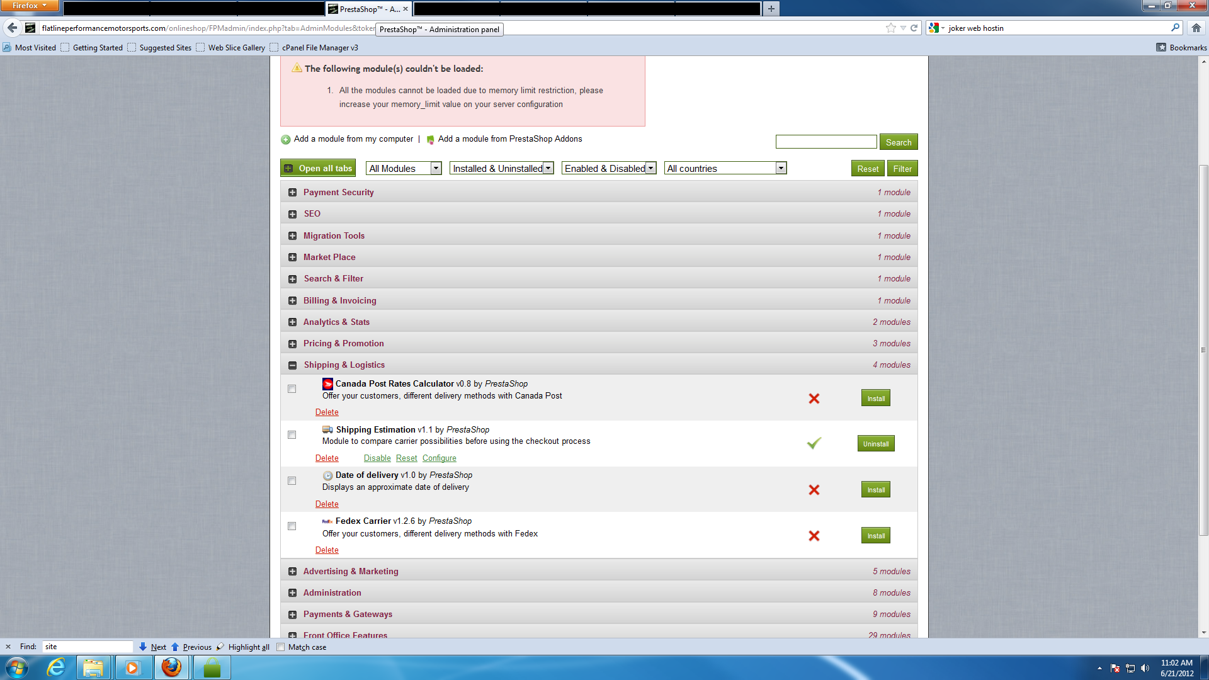This screenshot has width=1209, height=680.
Task: Click Configure link for Shipping Estimation
Action: [439, 458]
